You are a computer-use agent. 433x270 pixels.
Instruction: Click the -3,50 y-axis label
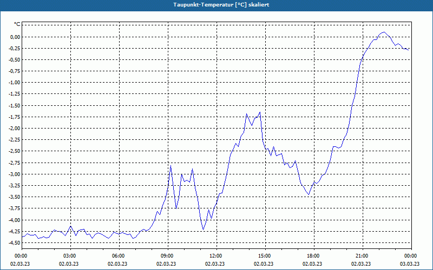tap(15, 197)
